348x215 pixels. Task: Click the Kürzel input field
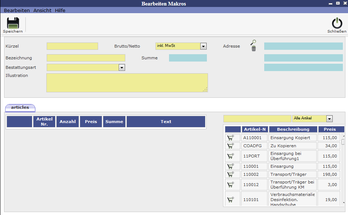click(72, 46)
